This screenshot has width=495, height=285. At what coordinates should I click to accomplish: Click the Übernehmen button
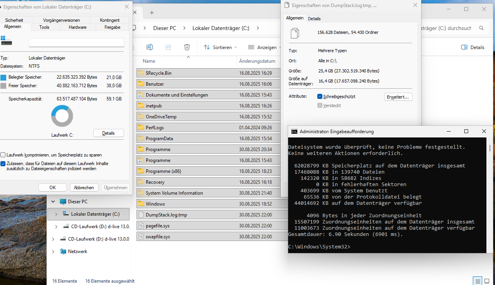tap(115, 188)
